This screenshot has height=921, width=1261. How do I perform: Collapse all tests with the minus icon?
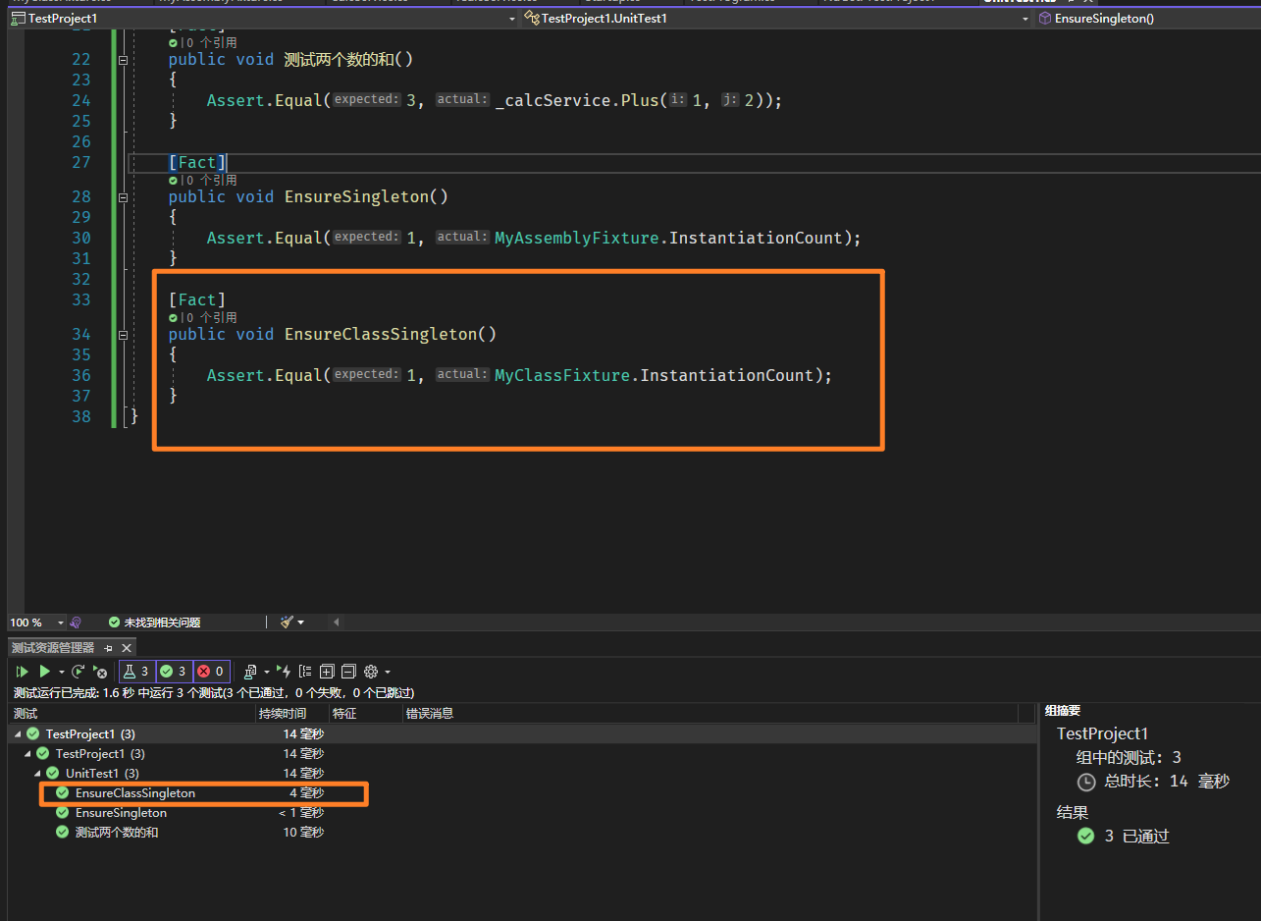347,672
